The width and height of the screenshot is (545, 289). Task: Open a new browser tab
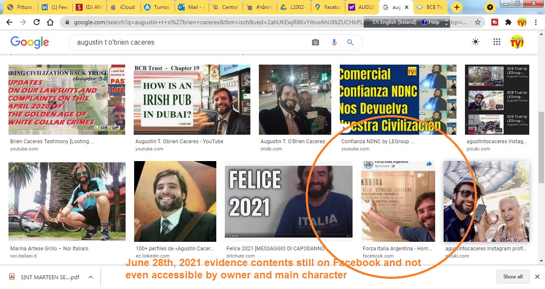456,7
